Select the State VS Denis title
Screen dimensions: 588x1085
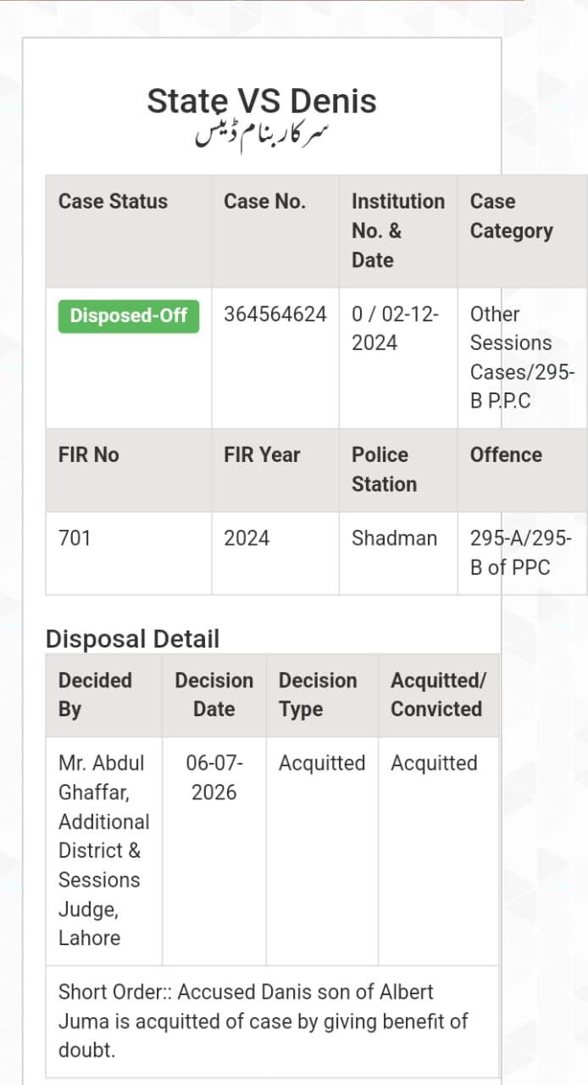tap(262, 101)
